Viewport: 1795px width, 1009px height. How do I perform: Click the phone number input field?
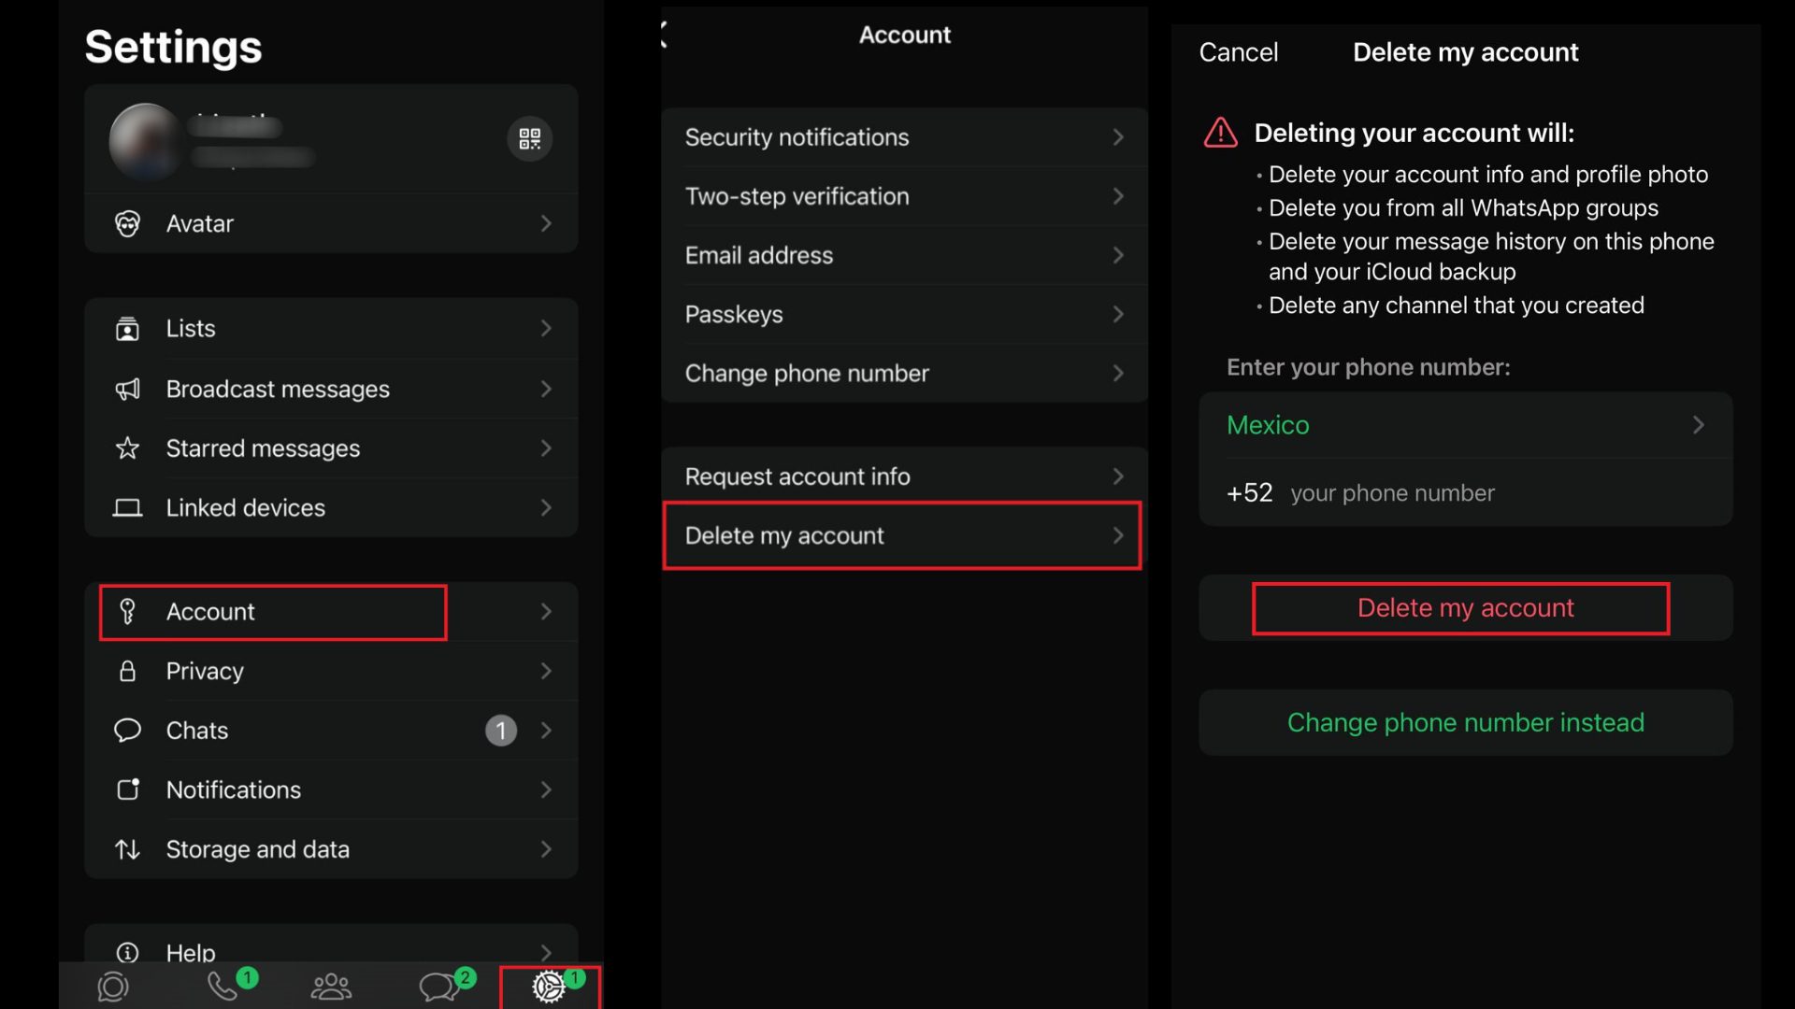click(1496, 493)
